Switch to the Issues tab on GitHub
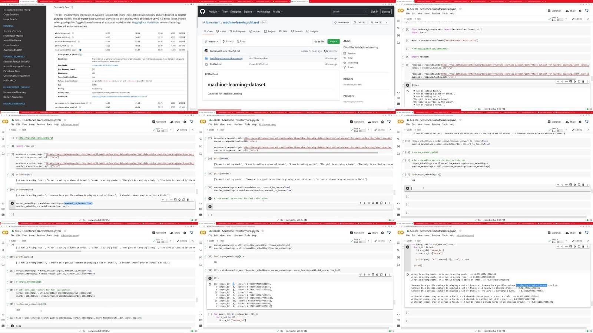593x333 pixels. 221,31
